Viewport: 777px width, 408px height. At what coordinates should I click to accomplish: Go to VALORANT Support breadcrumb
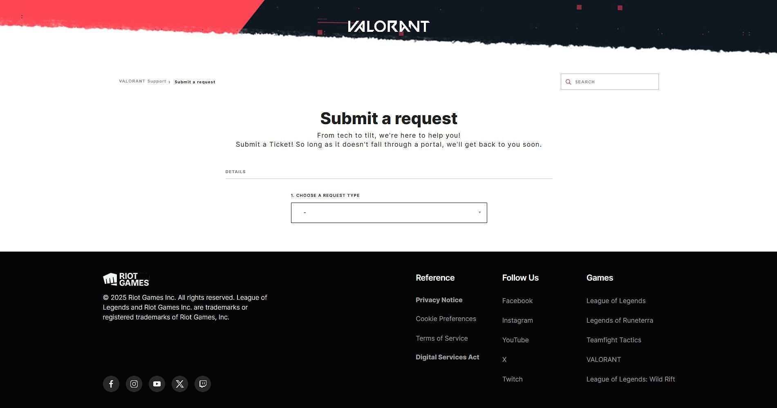pos(142,81)
